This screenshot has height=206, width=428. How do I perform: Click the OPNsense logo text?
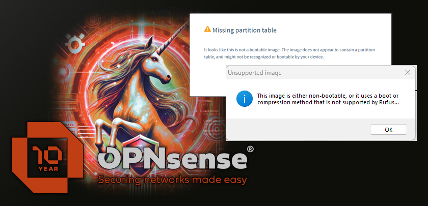click(173, 160)
